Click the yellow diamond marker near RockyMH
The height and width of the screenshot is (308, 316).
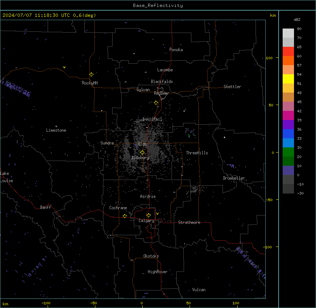click(91, 75)
